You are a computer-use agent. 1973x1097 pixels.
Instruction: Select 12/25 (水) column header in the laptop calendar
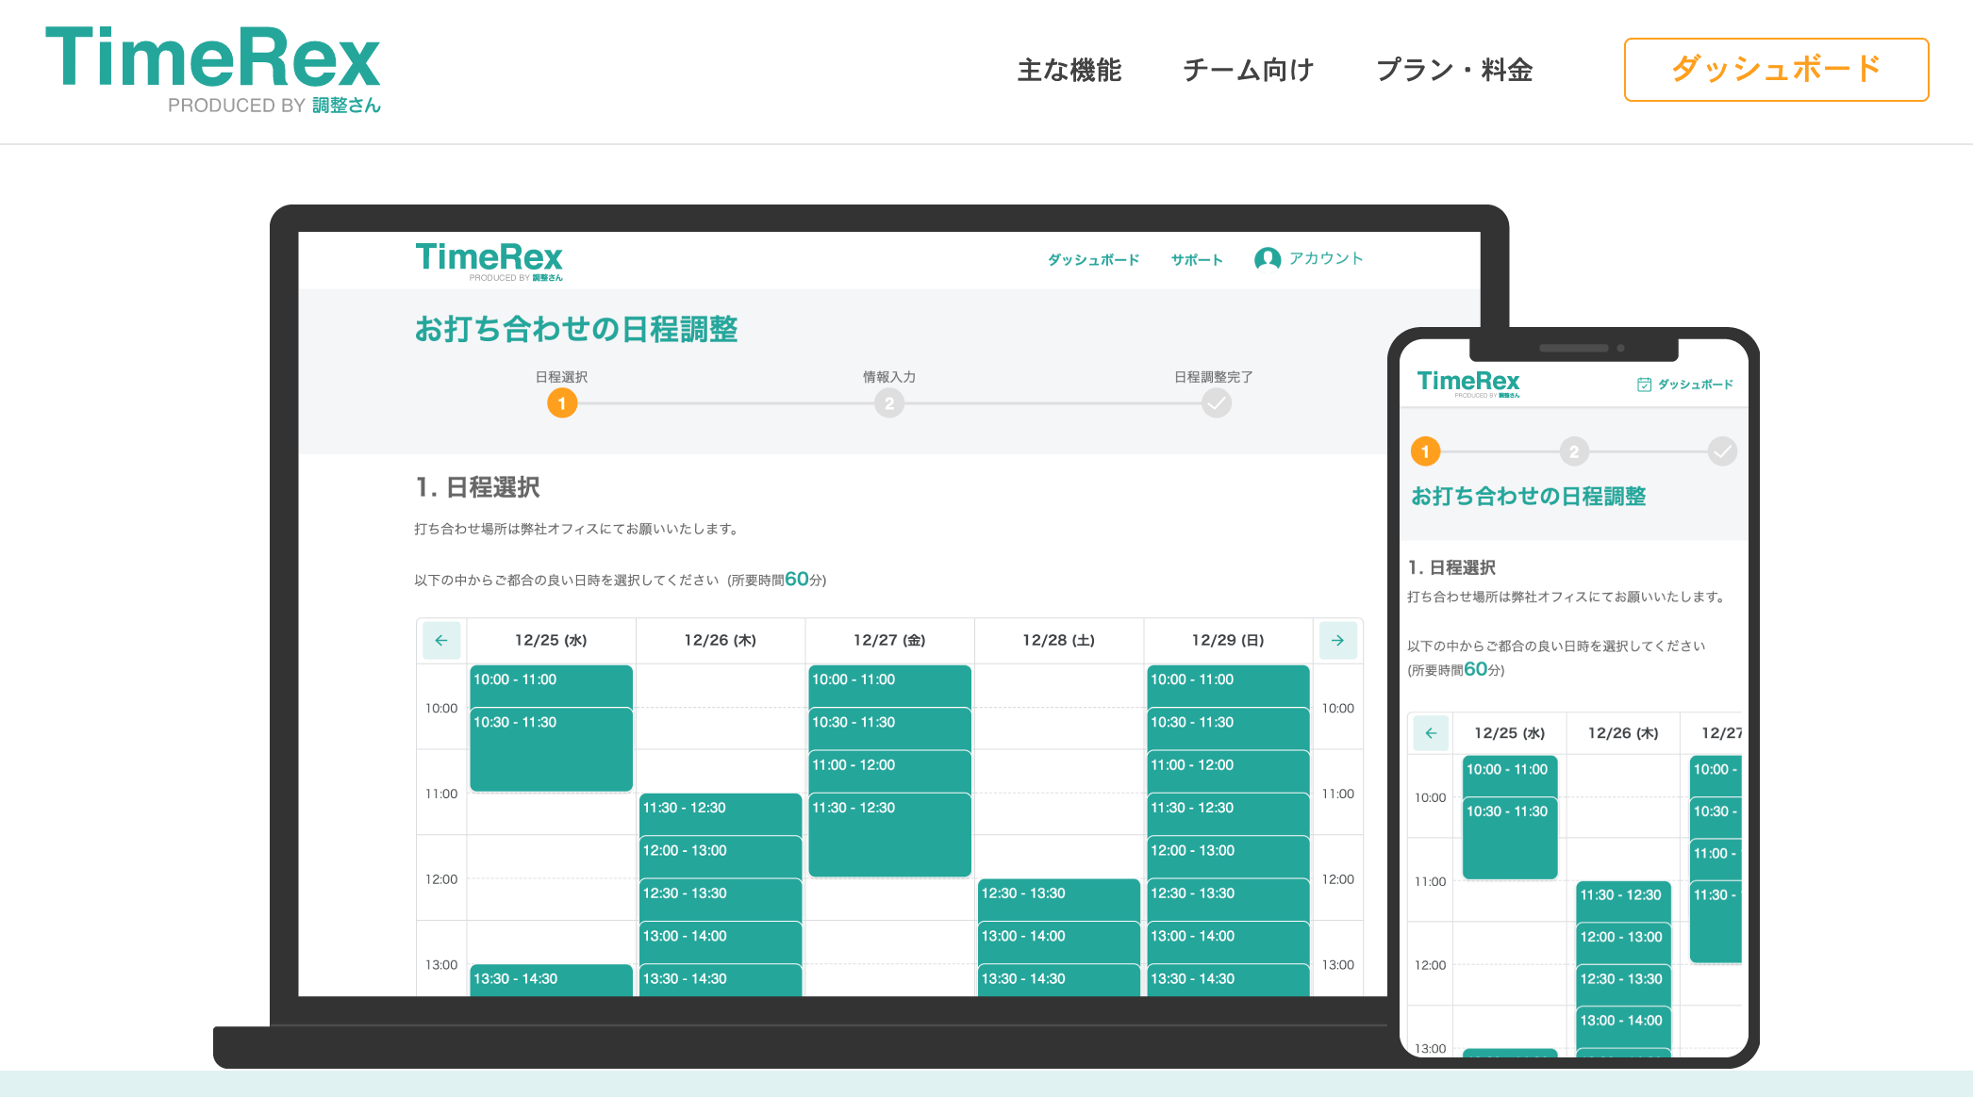pyautogui.click(x=551, y=640)
